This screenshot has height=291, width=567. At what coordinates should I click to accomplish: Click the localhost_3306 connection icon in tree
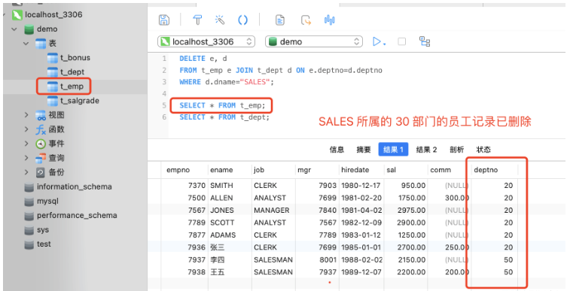(x=17, y=15)
